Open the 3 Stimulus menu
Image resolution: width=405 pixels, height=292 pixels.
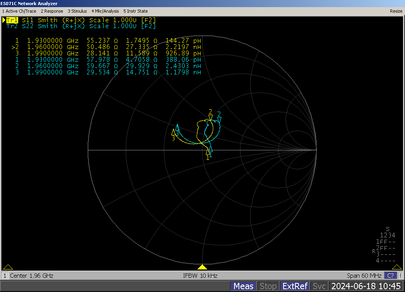point(77,11)
